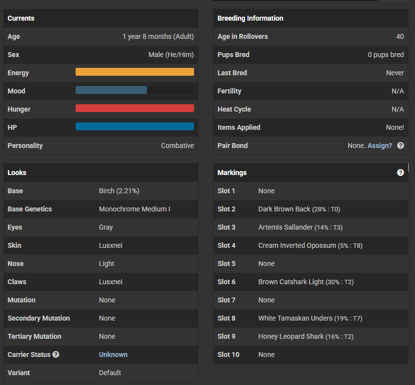
Task: Select the Currents panel header
Action: click(x=21, y=18)
